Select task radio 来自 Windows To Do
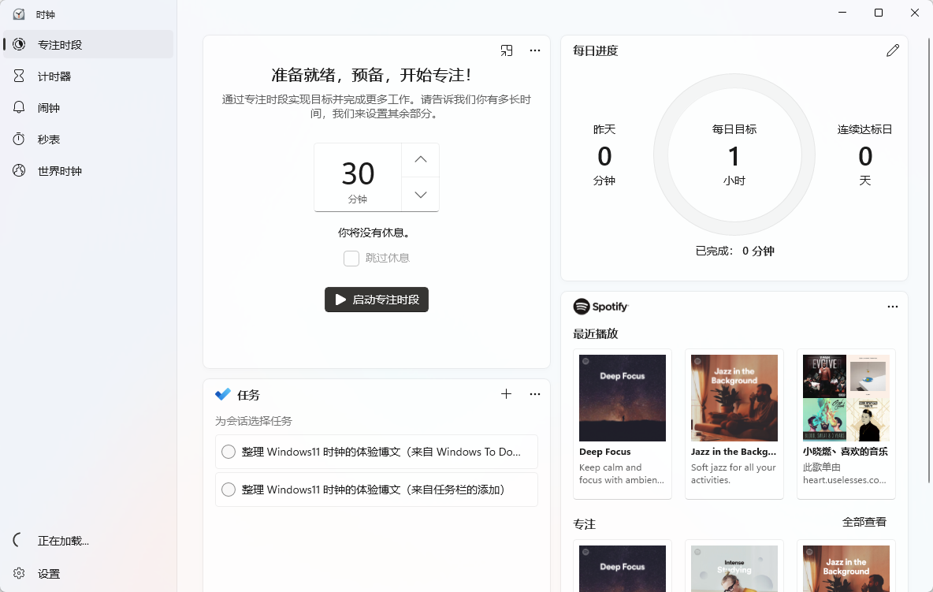The height and width of the screenshot is (592, 933). tap(229, 452)
